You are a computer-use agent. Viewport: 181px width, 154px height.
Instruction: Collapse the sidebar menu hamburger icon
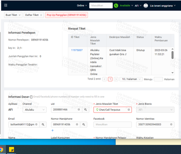tap(6, 5)
